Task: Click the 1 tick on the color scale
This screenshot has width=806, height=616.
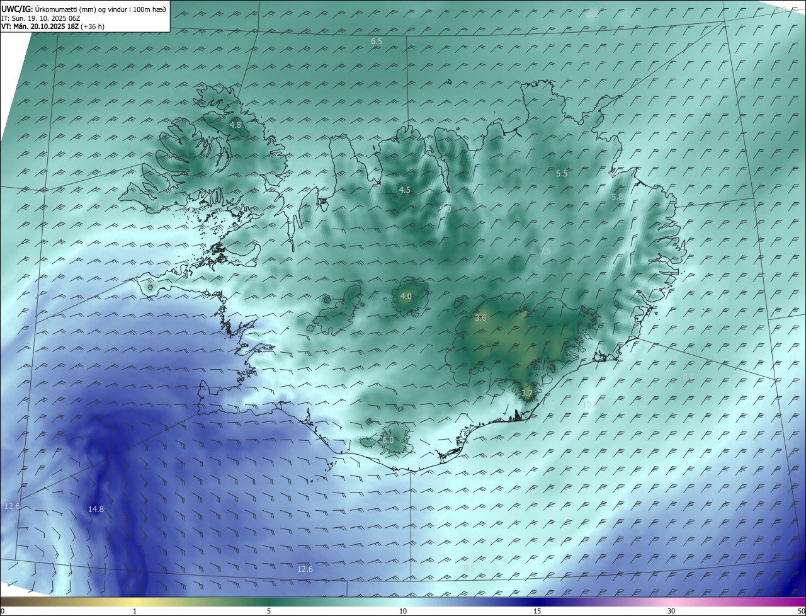Action: click(135, 611)
